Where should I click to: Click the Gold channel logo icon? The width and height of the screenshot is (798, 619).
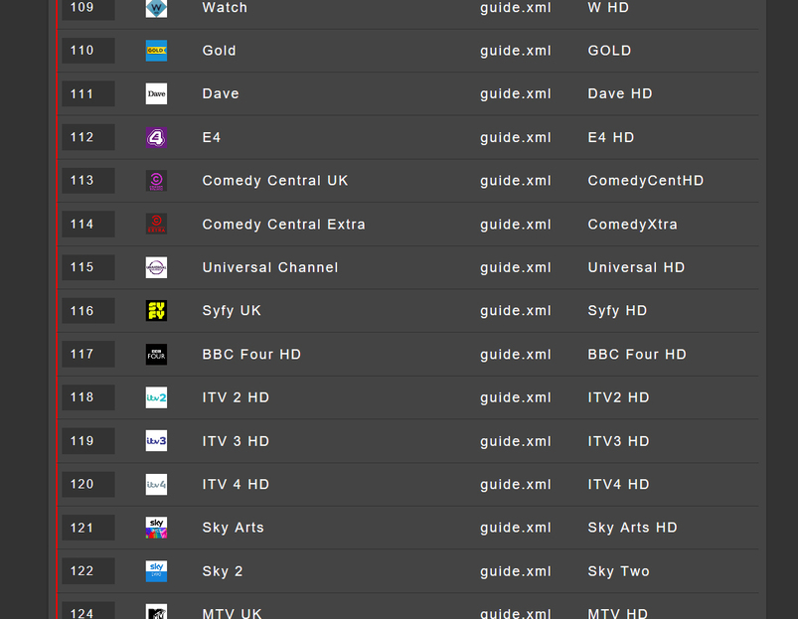pos(156,51)
